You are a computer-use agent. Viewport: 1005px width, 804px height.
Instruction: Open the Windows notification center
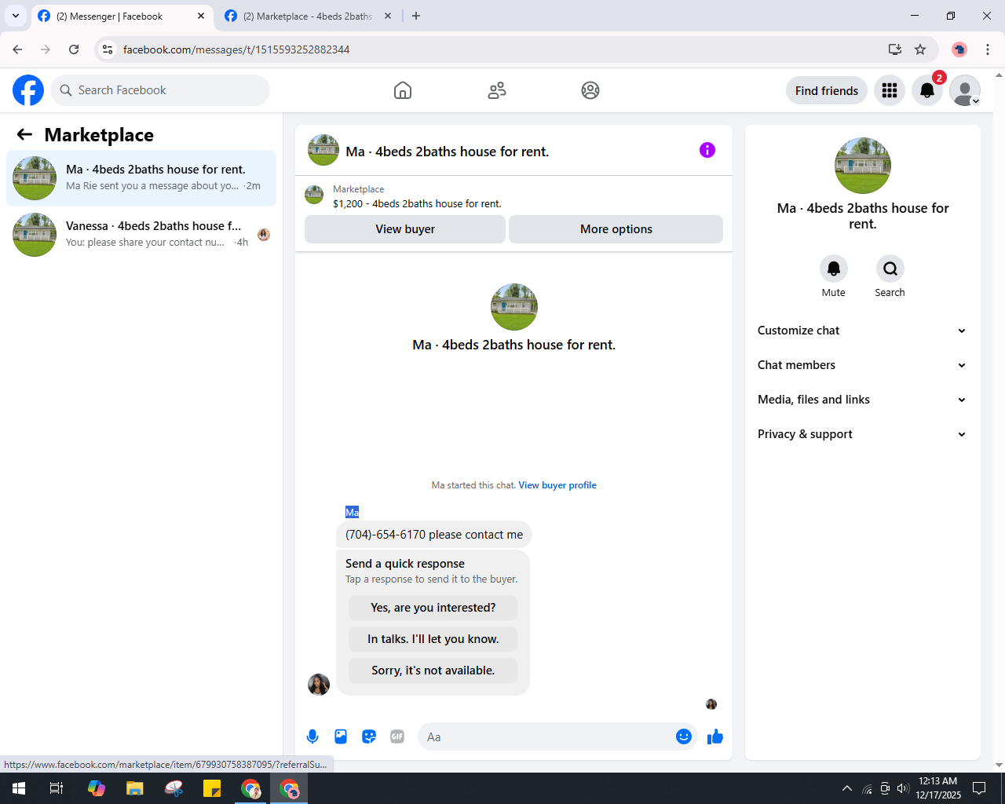(979, 788)
